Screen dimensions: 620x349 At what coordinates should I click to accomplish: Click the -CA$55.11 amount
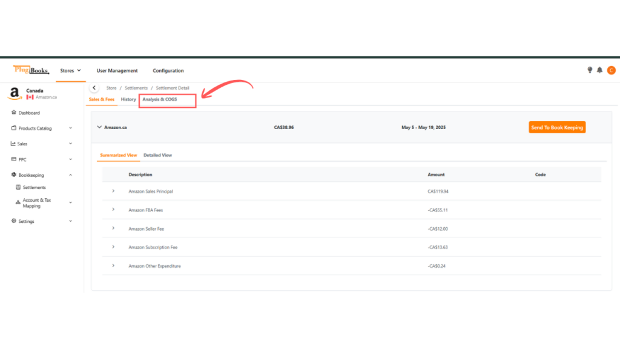[437, 210]
